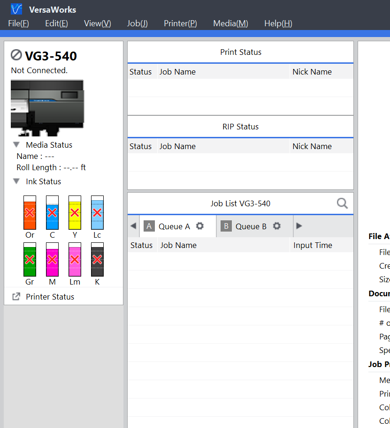390x428 pixels.
Task: Click the Orange (Or) ink cartridge
Action: tap(30, 213)
